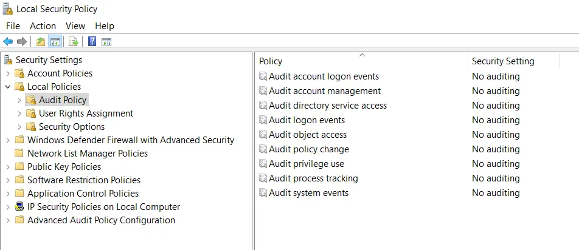The height and width of the screenshot is (250, 579).
Task: Select the Security Settings root label
Action: point(49,59)
